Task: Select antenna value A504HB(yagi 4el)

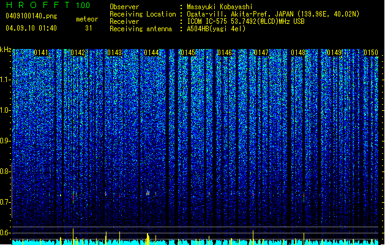Action: point(216,29)
